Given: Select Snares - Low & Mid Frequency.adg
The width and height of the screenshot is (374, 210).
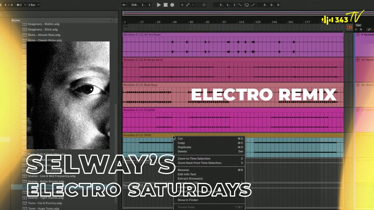Looking at the screenshot, I should (52, 176).
